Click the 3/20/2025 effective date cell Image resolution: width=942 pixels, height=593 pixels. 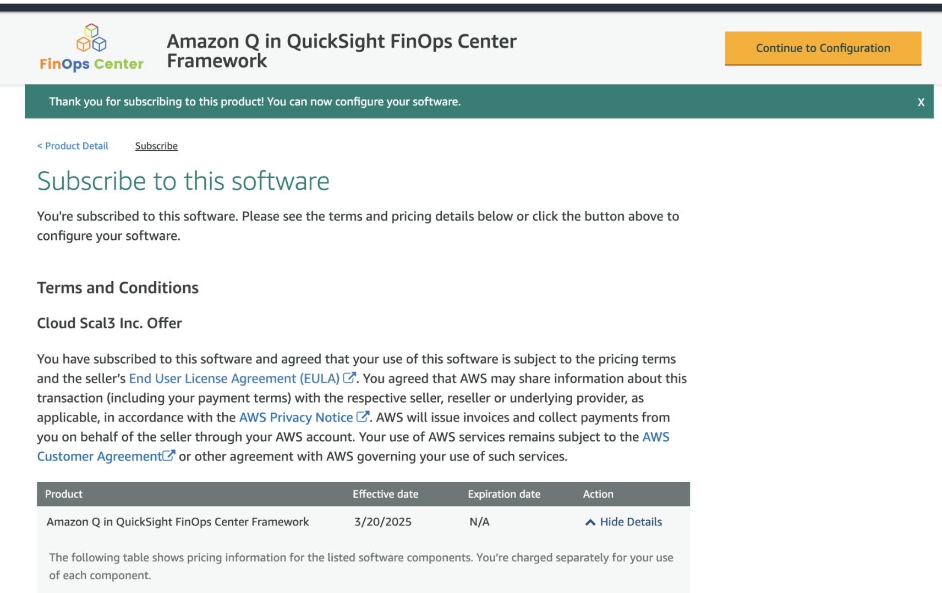pyautogui.click(x=383, y=521)
